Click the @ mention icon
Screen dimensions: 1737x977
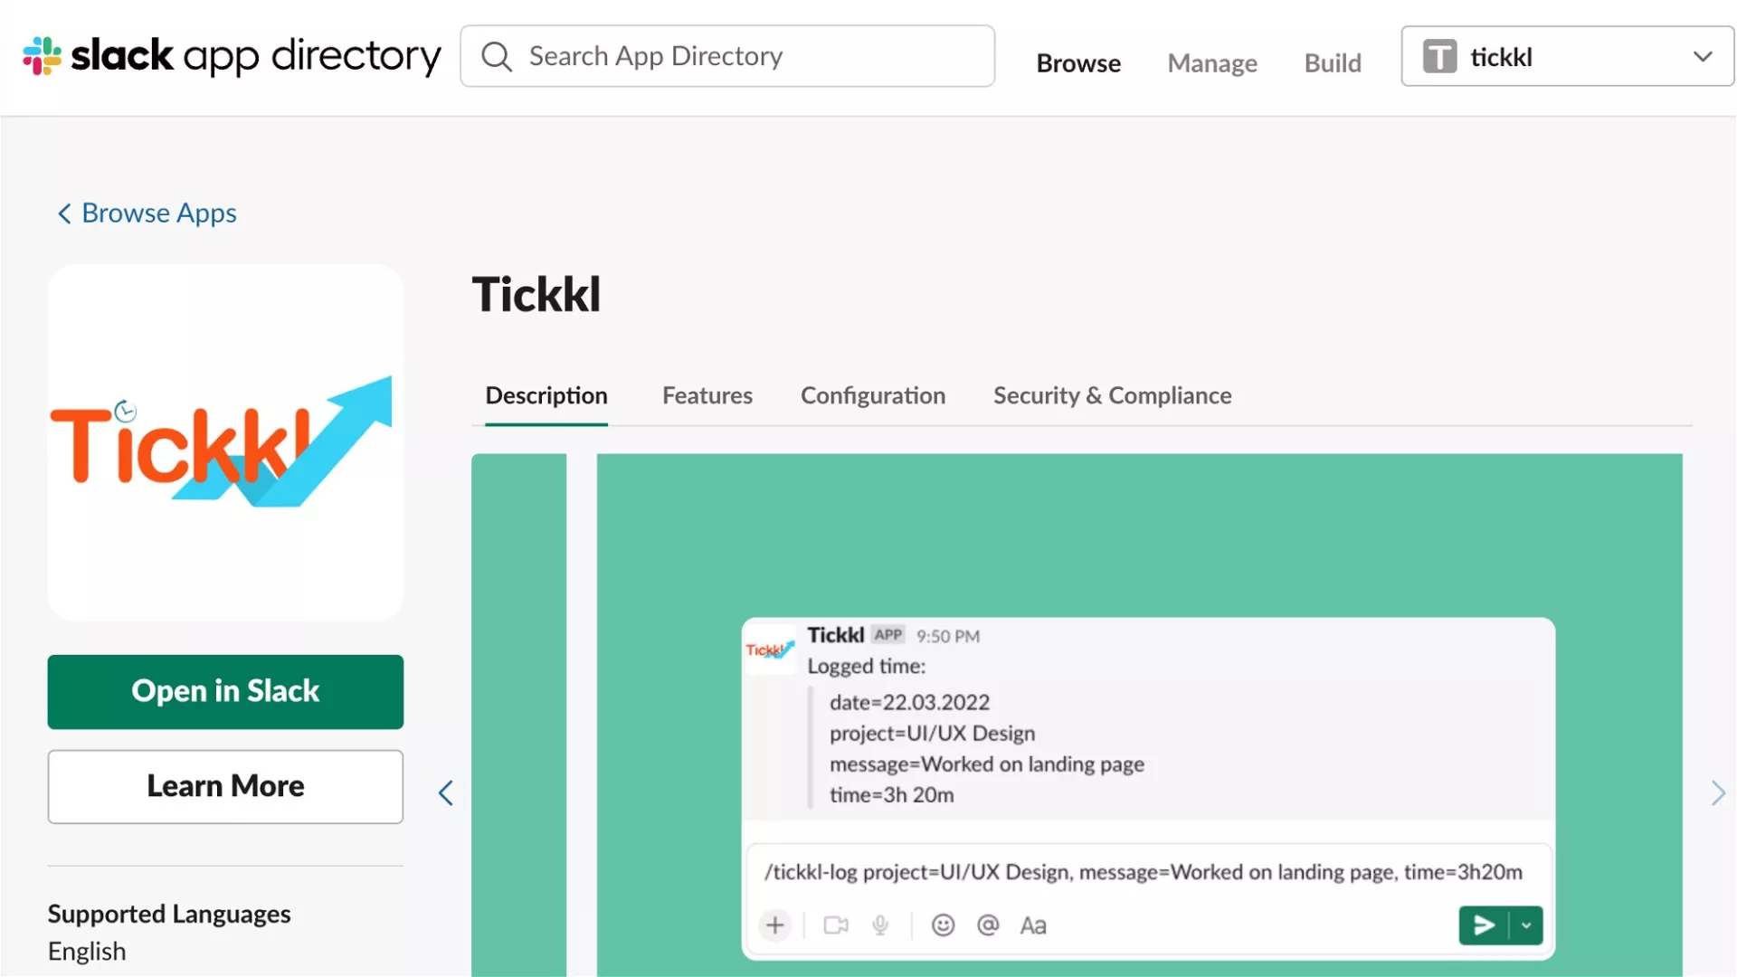point(988,925)
